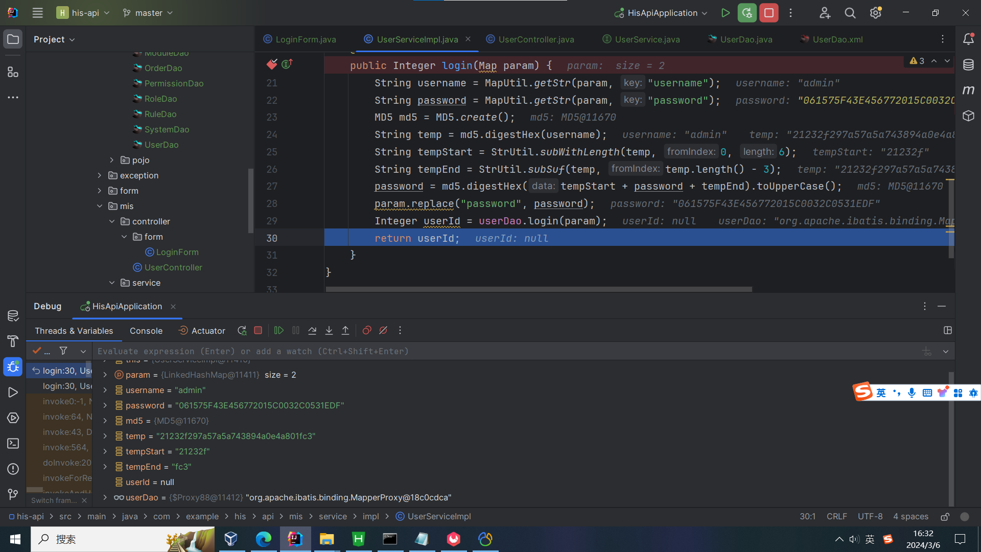Viewport: 981px width, 552px height.
Task: Collapse the controller folder
Action: click(112, 221)
